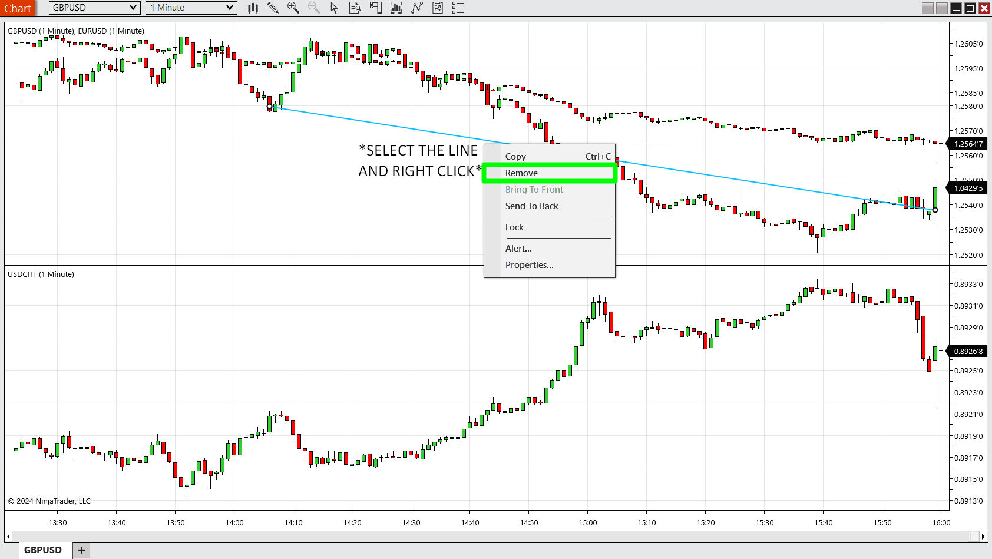
Task: Choose Remove from the context menu
Action: click(x=521, y=173)
